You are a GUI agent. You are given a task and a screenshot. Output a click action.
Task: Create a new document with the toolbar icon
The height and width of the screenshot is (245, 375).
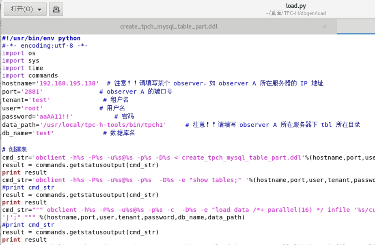tap(56, 9)
